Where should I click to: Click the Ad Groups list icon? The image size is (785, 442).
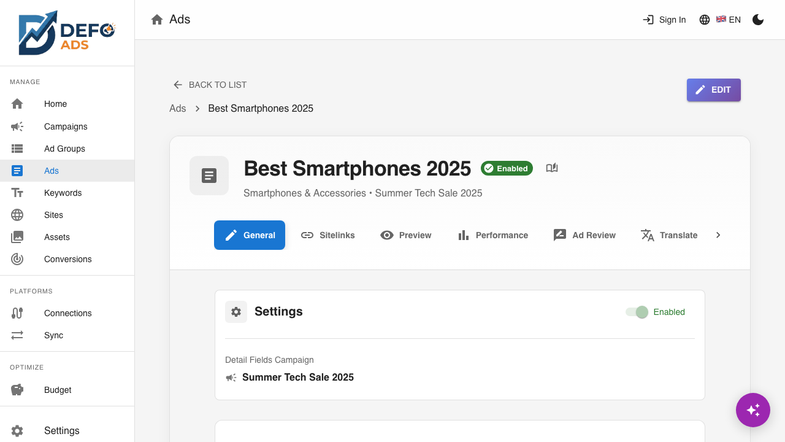coord(17,149)
